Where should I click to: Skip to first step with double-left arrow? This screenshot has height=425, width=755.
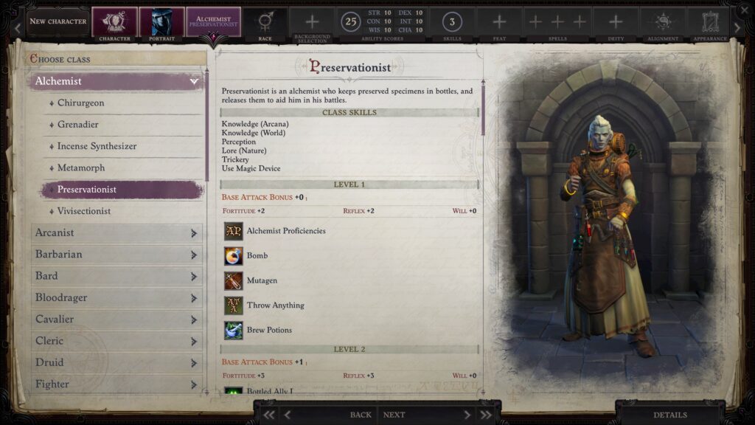[x=268, y=415]
